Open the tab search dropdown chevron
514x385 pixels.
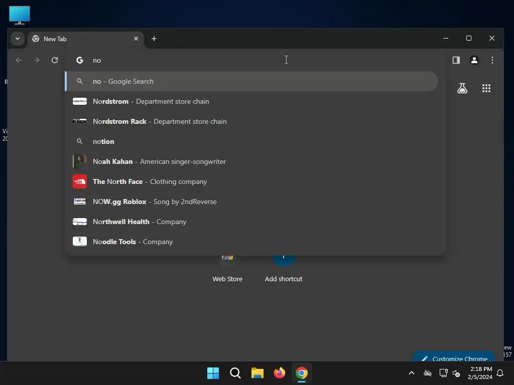[18, 39]
